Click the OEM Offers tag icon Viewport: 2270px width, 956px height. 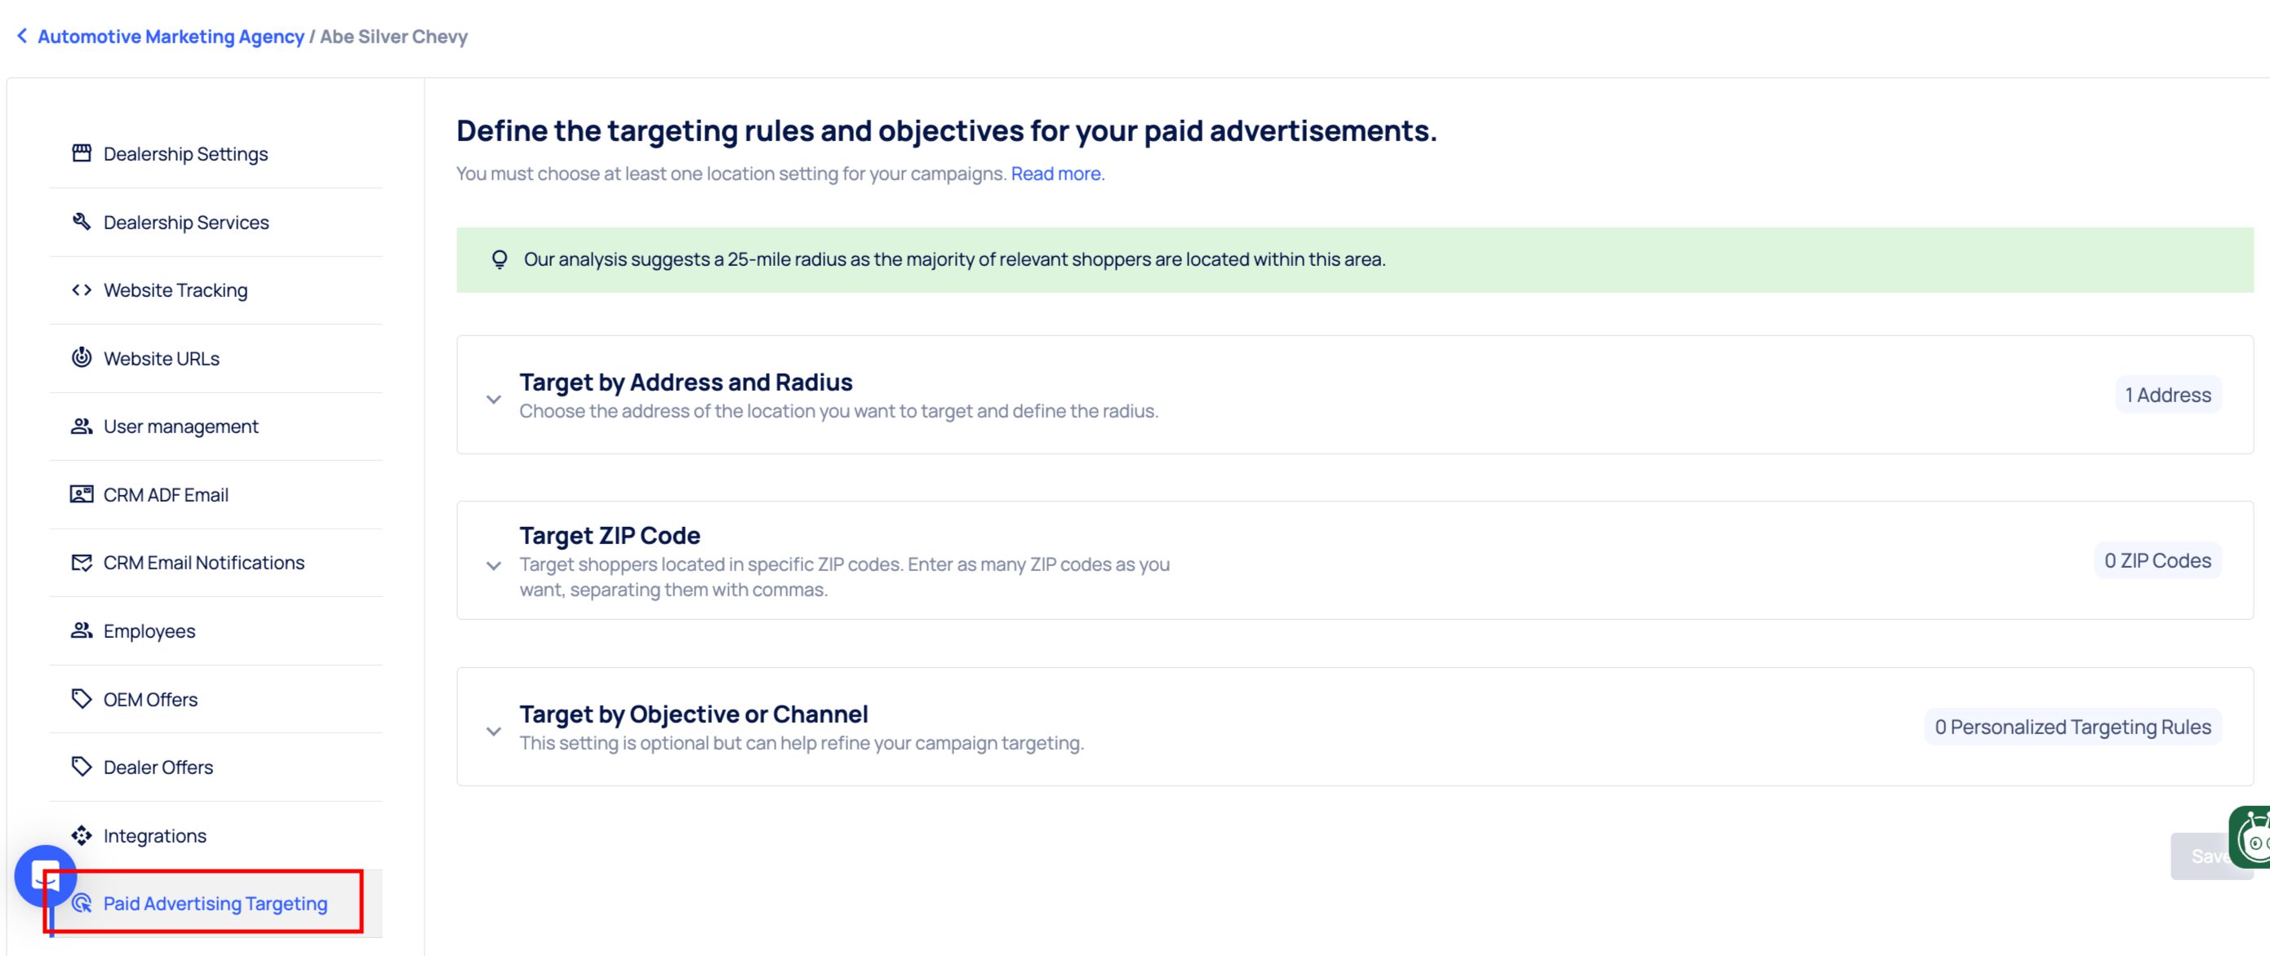pyautogui.click(x=81, y=699)
